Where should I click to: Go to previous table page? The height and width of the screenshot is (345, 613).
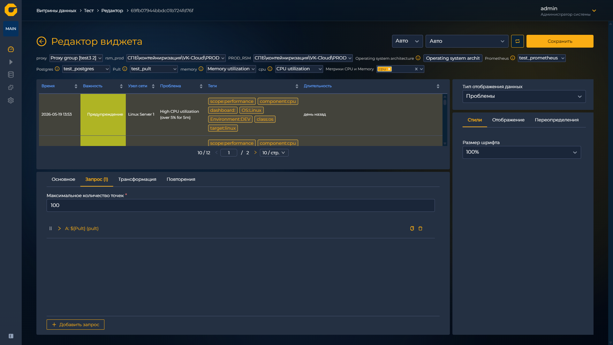pos(216,153)
